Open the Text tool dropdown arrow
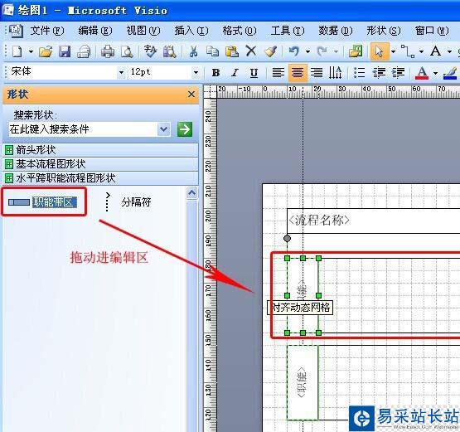The width and height of the screenshot is (460, 432). 449,52
